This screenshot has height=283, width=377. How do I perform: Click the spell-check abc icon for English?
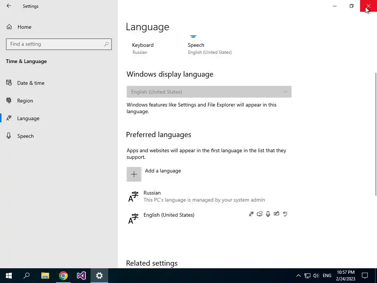(x=285, y=214)
